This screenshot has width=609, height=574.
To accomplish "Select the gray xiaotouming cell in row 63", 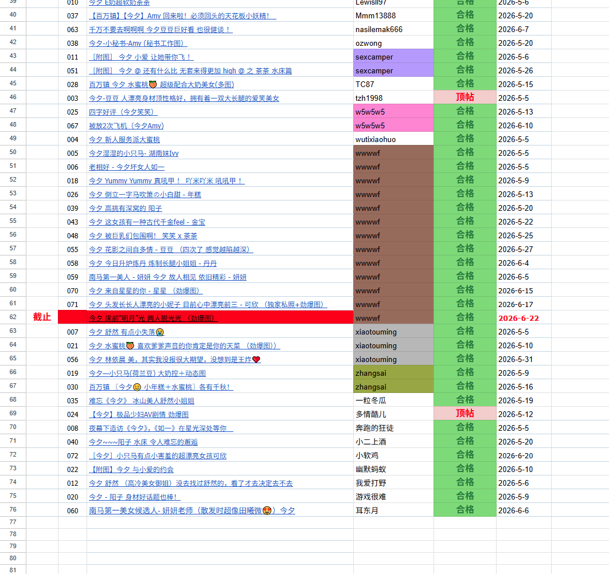I will pyautogui.click(x=393, y=332).
